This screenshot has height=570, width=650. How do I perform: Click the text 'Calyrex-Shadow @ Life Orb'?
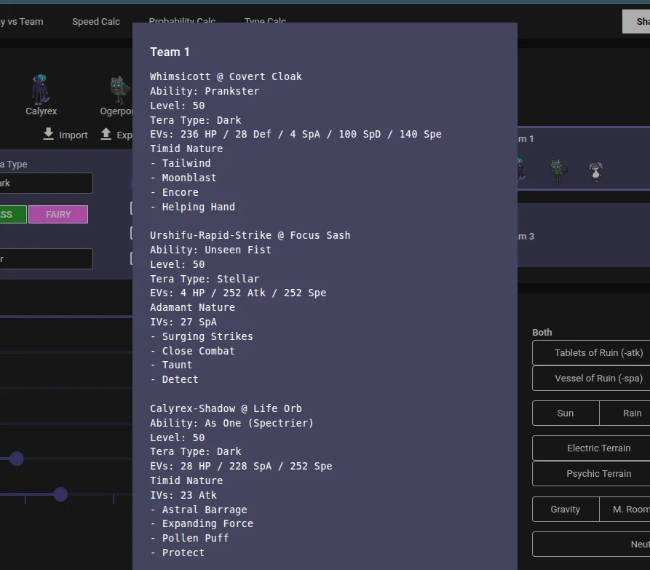point(226,408)
